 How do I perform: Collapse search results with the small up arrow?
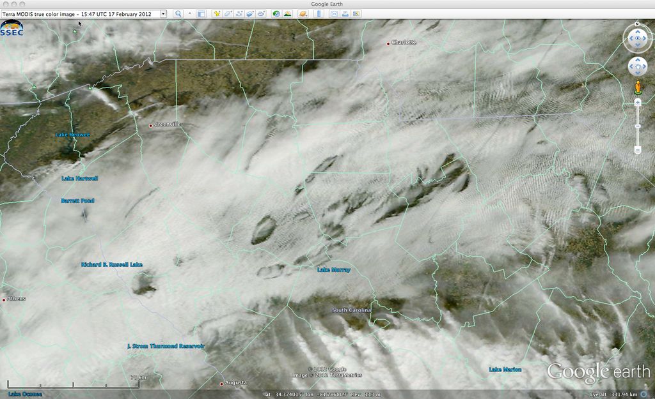[189, 14]
